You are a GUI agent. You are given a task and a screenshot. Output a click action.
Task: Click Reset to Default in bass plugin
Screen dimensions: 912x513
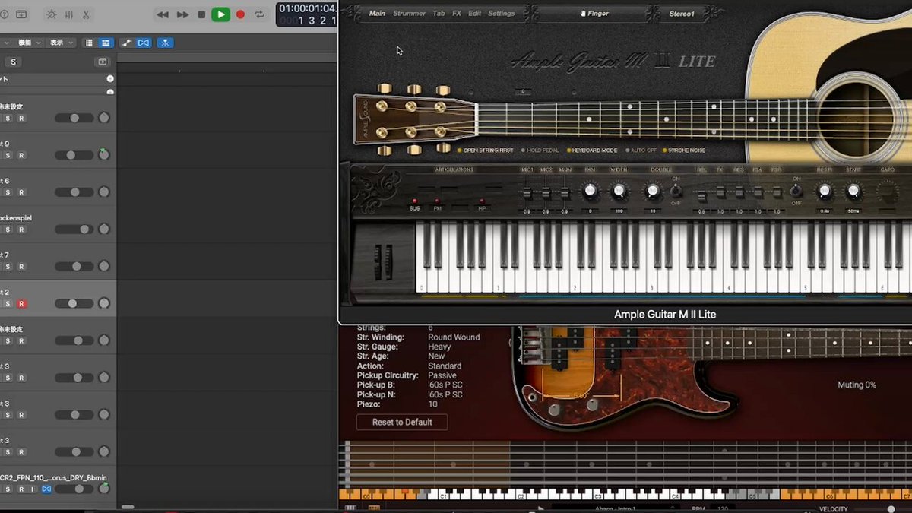pyautogui.click(x=402, y=422)
